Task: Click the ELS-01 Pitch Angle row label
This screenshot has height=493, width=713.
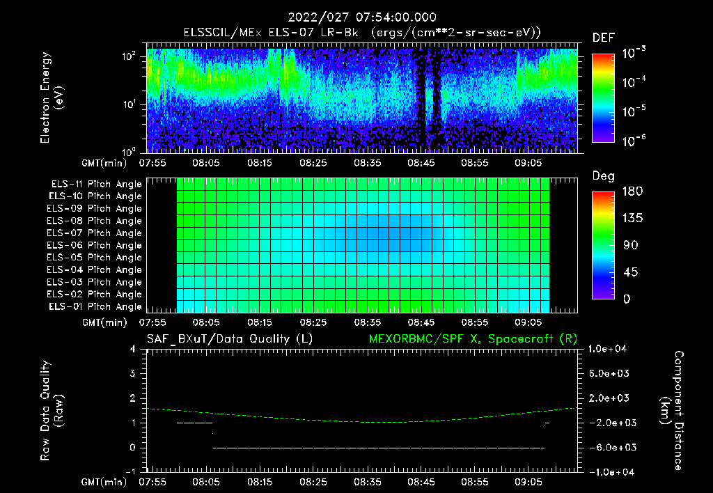Action: point(95,307)
